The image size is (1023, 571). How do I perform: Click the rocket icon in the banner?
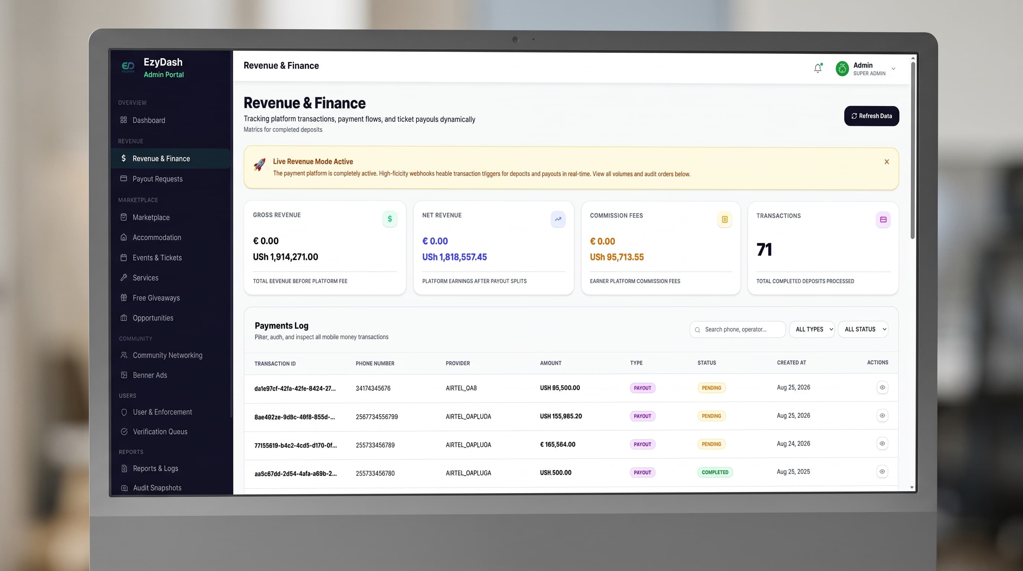click(x=259, y=164)
